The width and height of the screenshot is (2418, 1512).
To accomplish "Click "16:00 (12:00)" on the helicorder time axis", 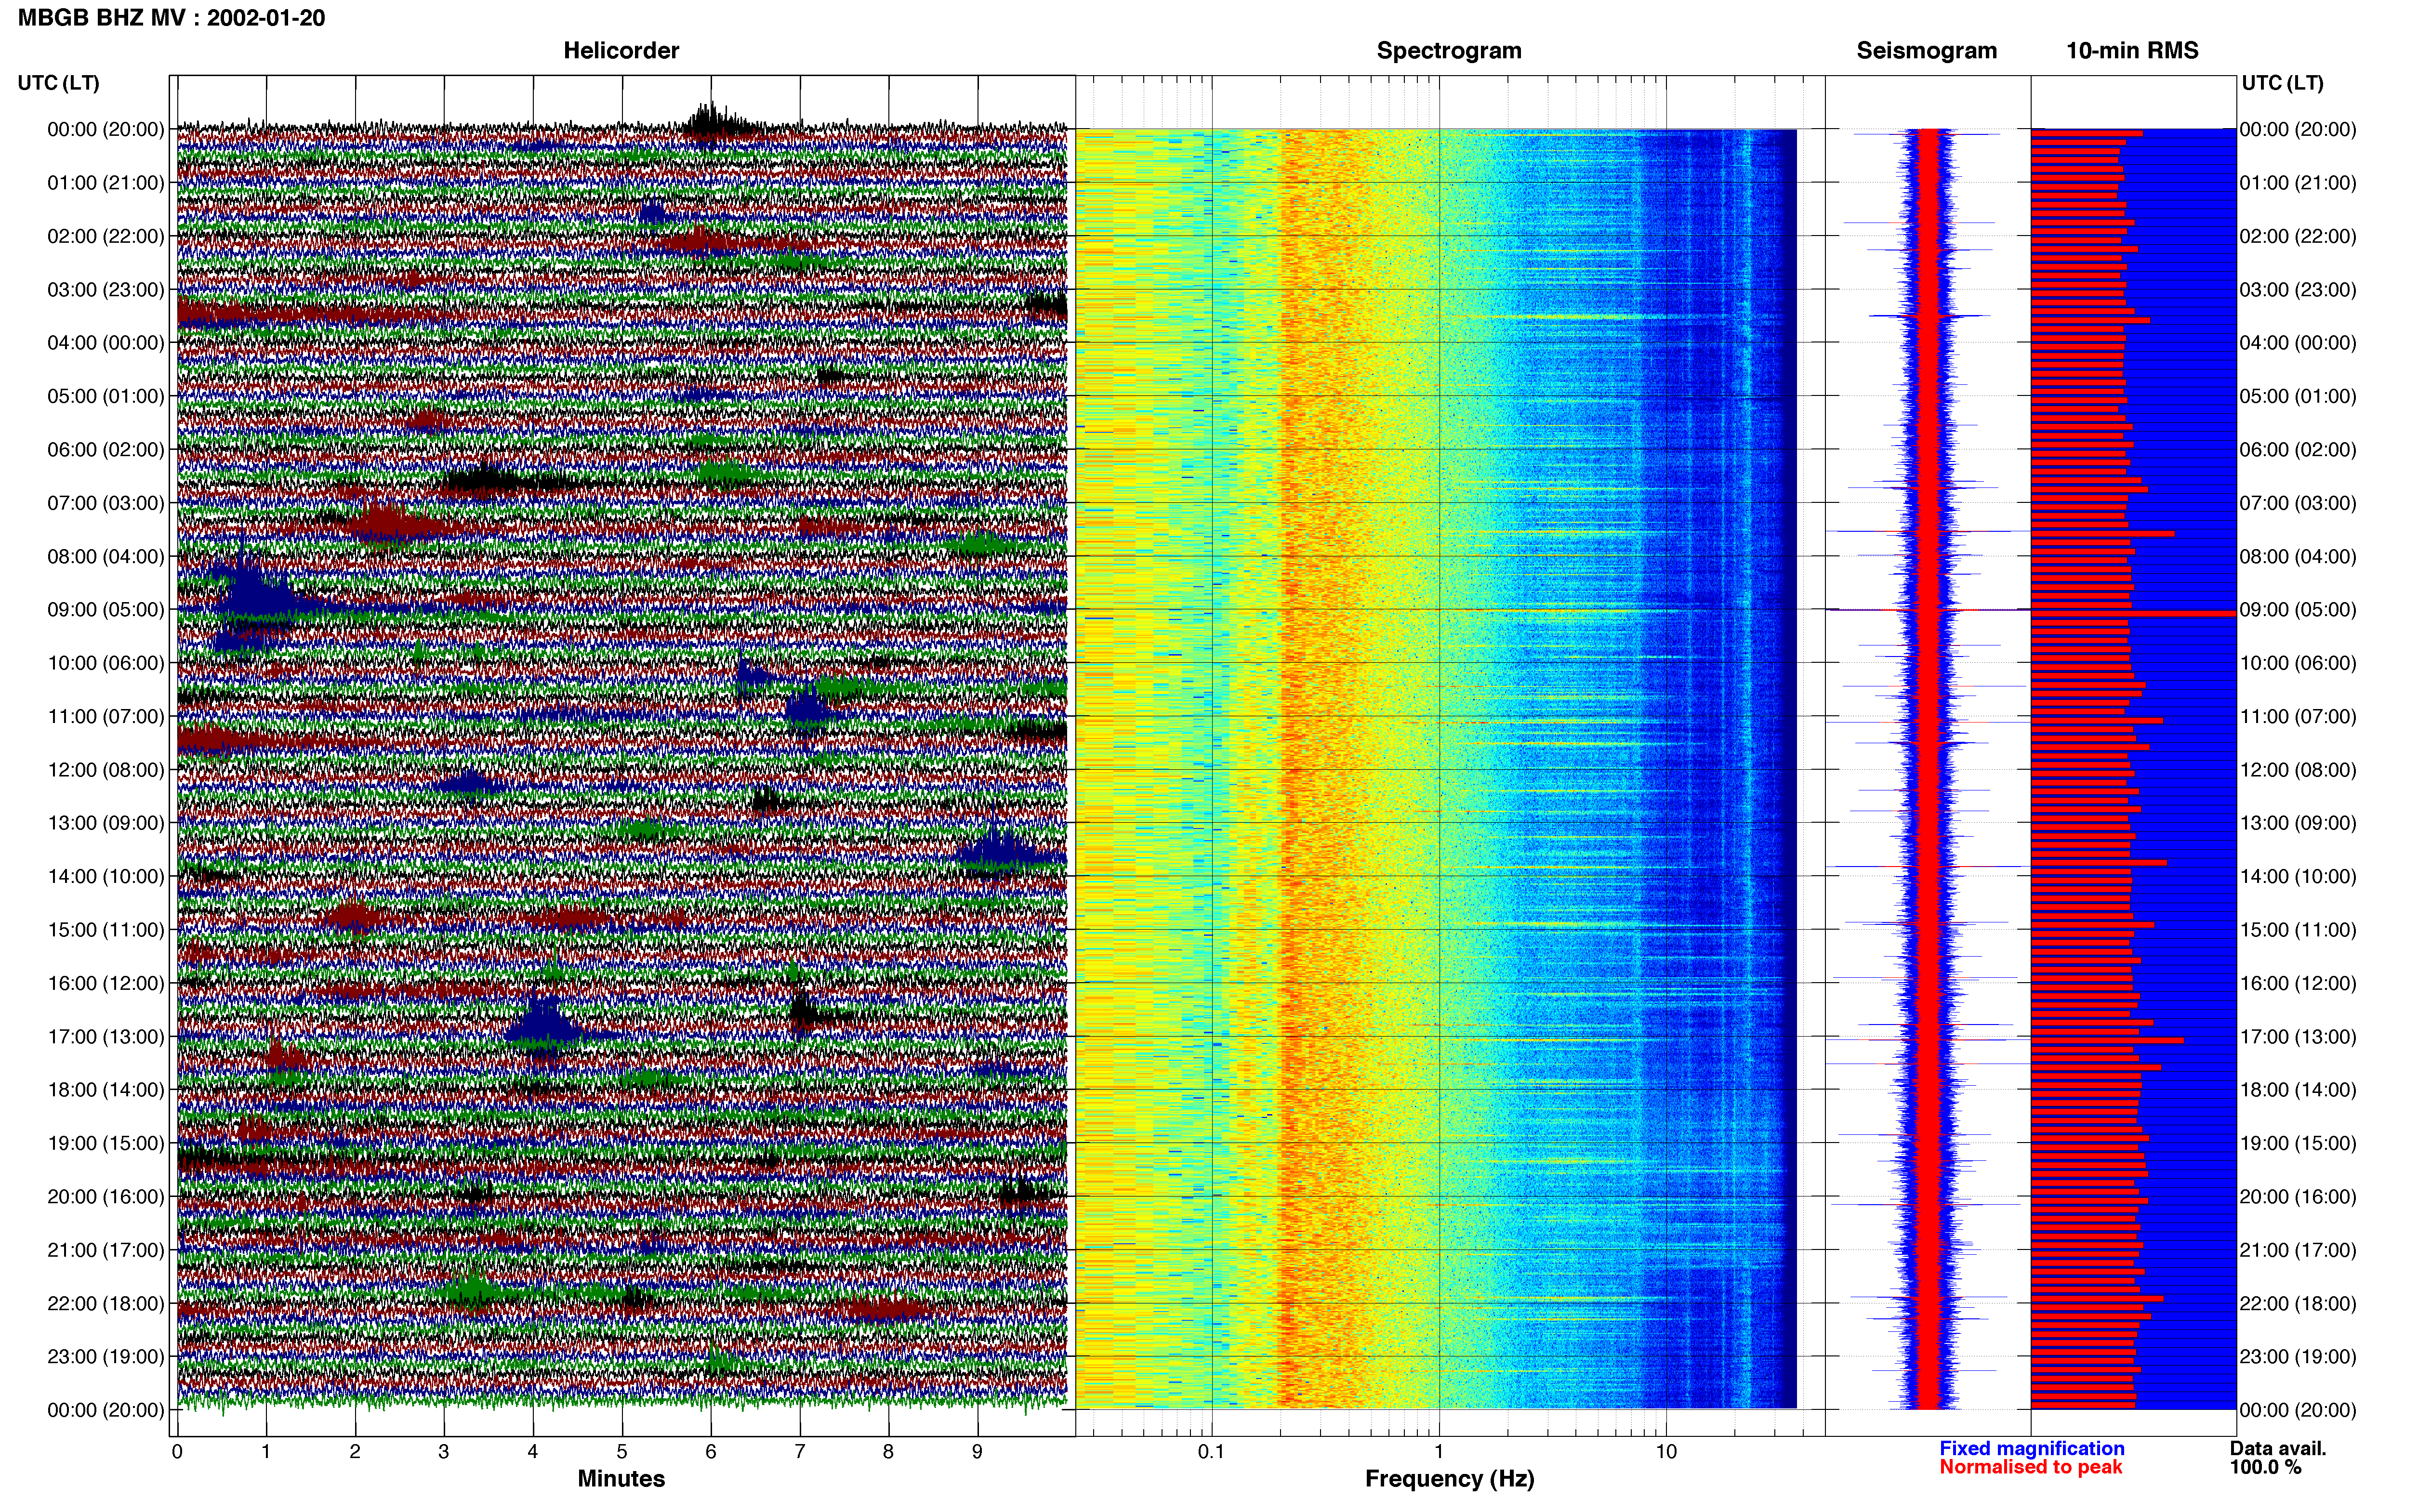I will point(106,983).
